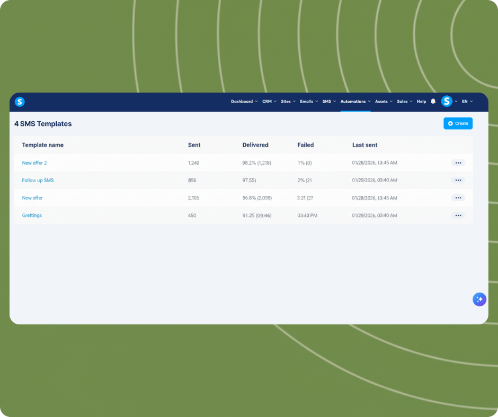Viewport: 498px width, 417px height.
Task: Open the actions menu for New offer 2
Action: click(458, 163)
